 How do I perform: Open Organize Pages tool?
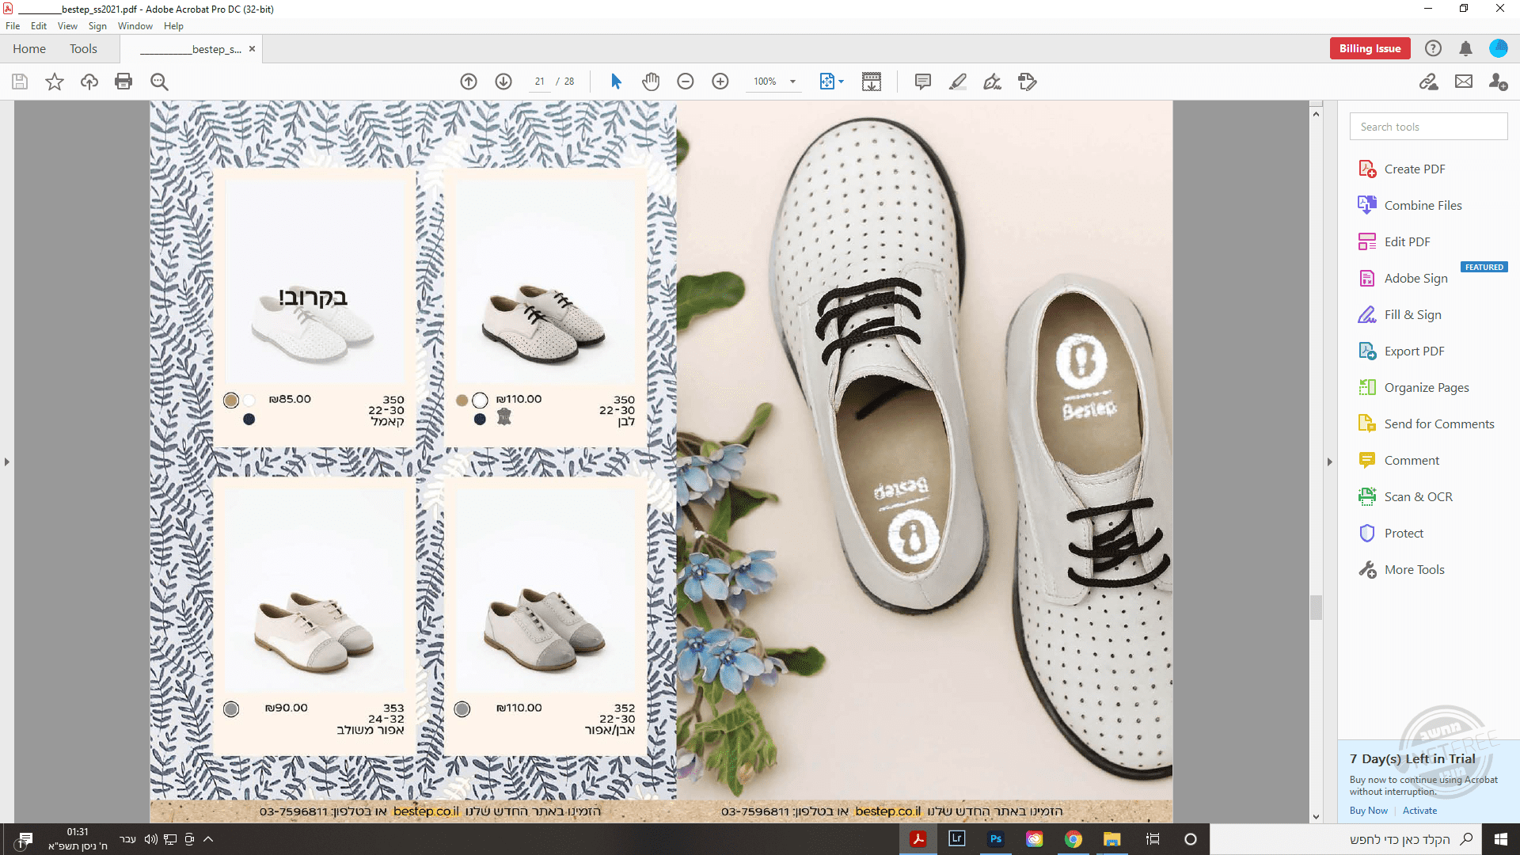coord(1426,388)
